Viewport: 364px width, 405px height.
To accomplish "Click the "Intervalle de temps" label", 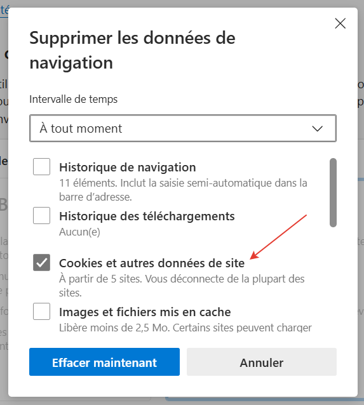I will [x=74, y=99].
